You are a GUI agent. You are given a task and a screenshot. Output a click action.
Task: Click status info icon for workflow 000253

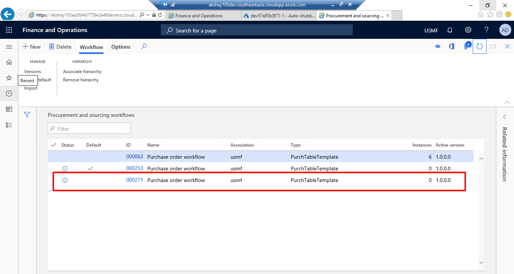pos(65,169)
